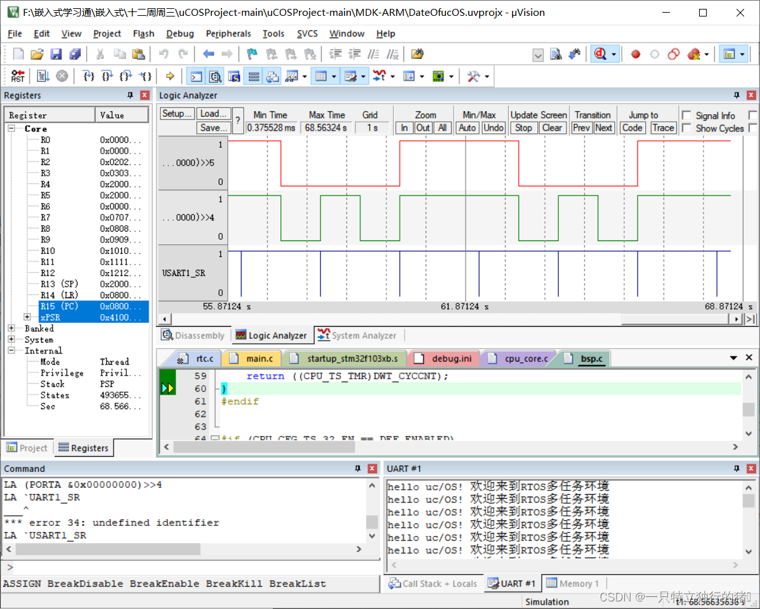
Task: Click the Step Out braces icon
Action: pyautogui.click(x=126, y=76)
